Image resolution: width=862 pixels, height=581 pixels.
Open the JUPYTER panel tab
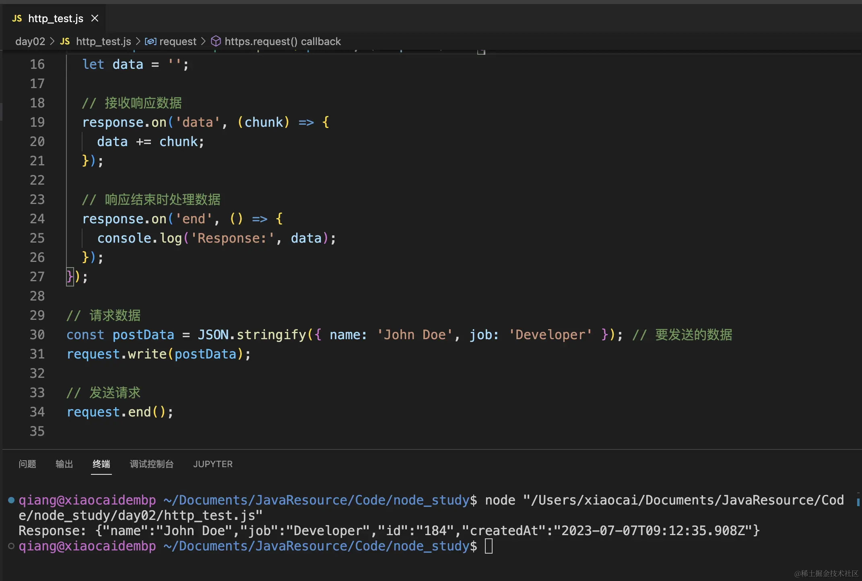click(x=212, y=464)
